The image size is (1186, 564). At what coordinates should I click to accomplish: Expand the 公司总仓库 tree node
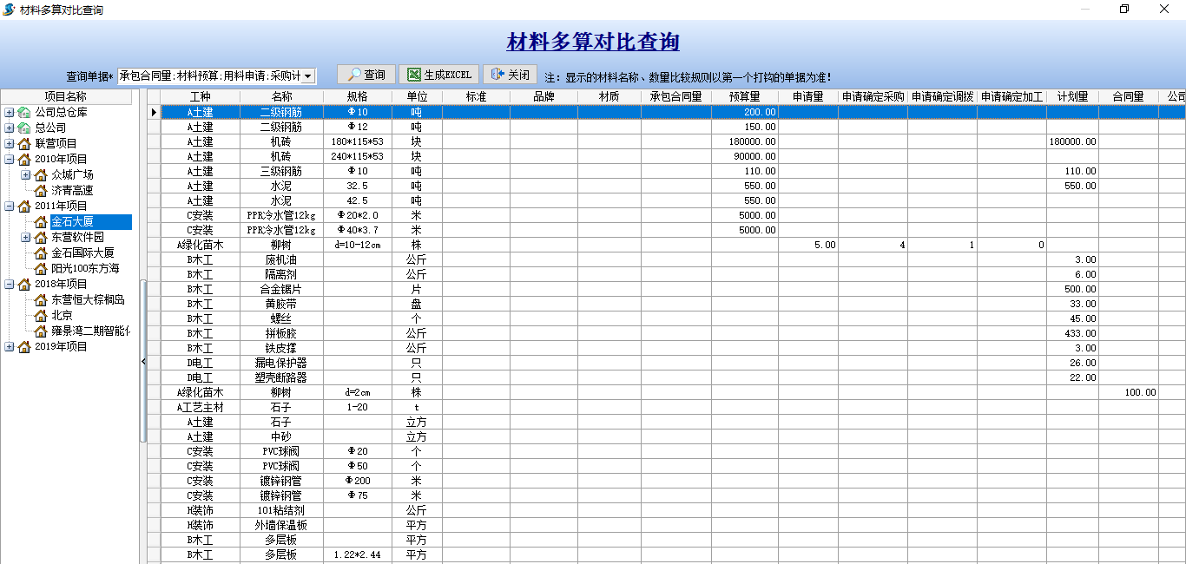pyautogui.click(x=9, y=113)
